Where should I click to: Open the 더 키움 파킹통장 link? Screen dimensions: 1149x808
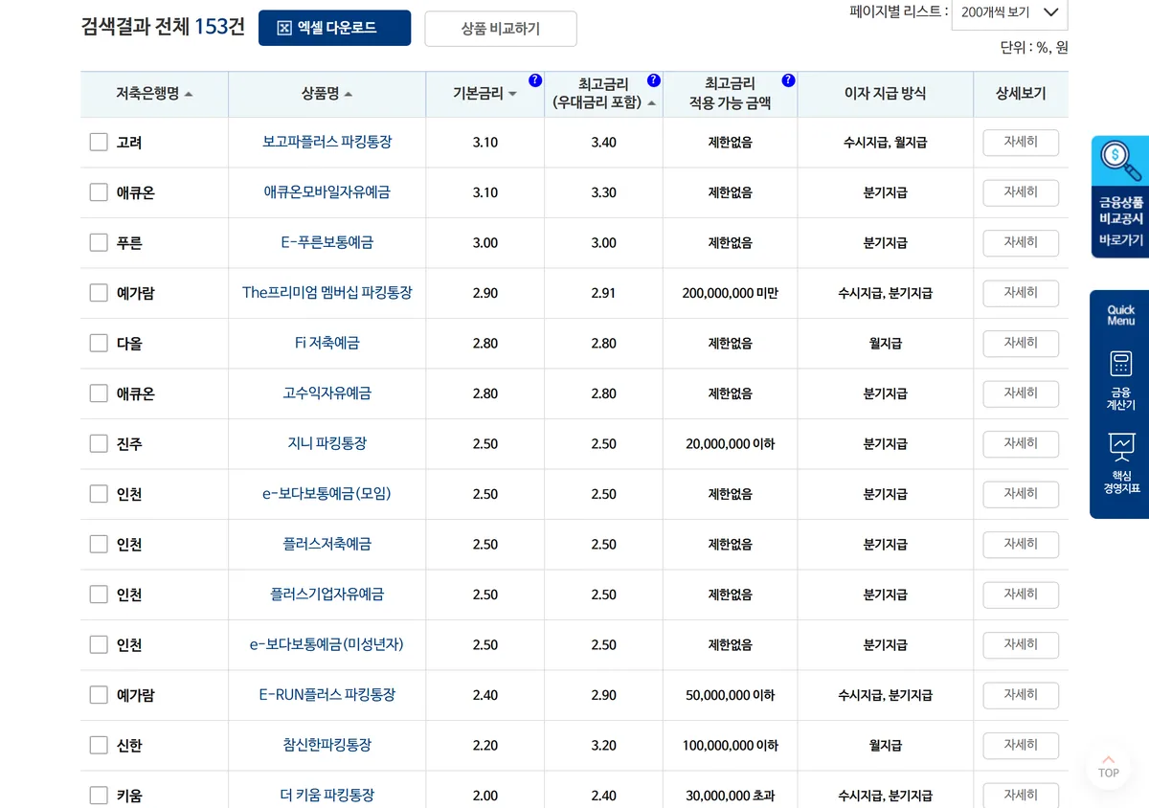point(327,796)
